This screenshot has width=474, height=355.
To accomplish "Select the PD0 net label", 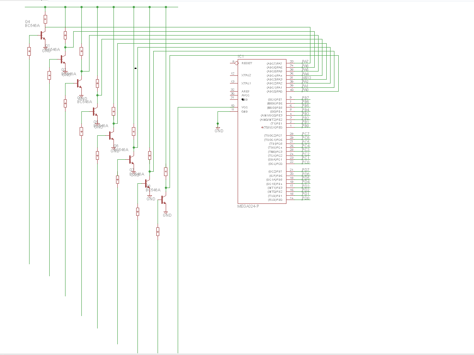I will 306,198.
